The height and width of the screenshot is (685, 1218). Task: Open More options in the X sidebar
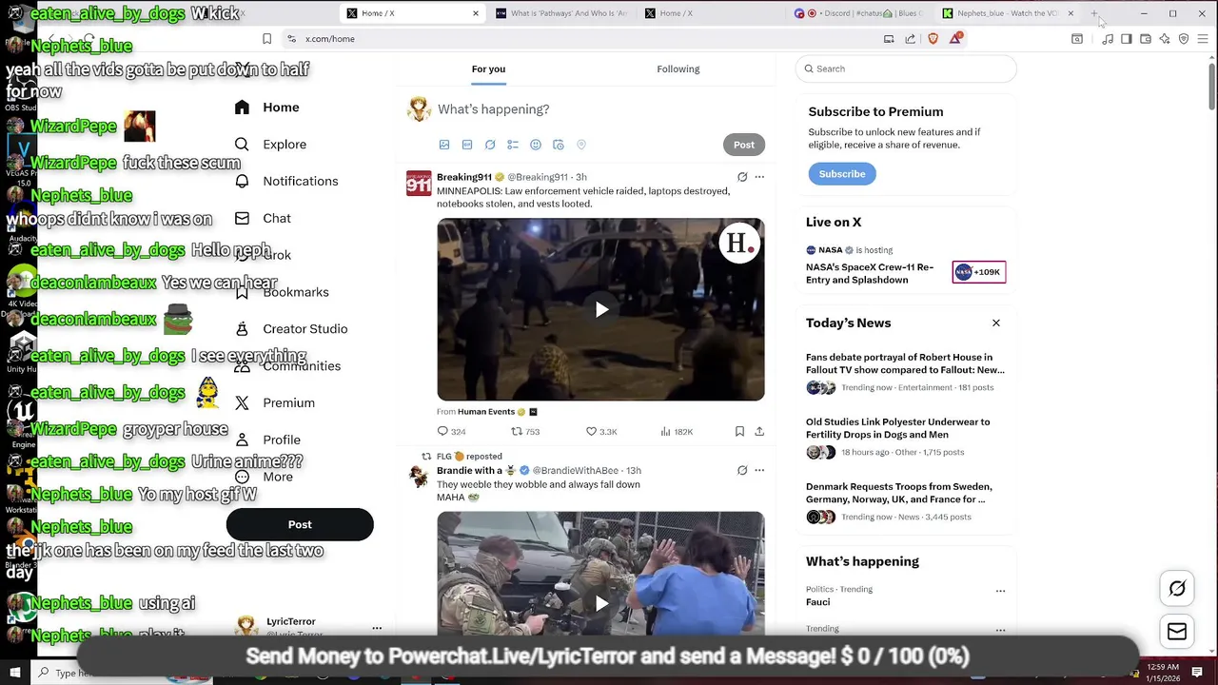click(x=264, y=477)
